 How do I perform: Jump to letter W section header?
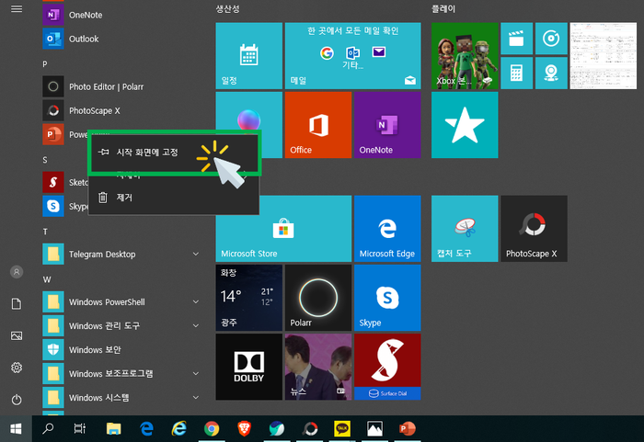tap(47, 279)
